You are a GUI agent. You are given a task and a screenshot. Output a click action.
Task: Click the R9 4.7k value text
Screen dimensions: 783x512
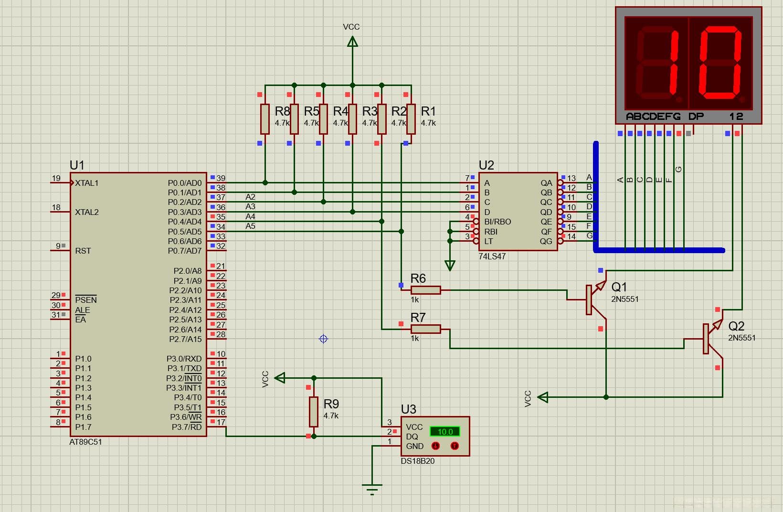[x=331, y=416]
